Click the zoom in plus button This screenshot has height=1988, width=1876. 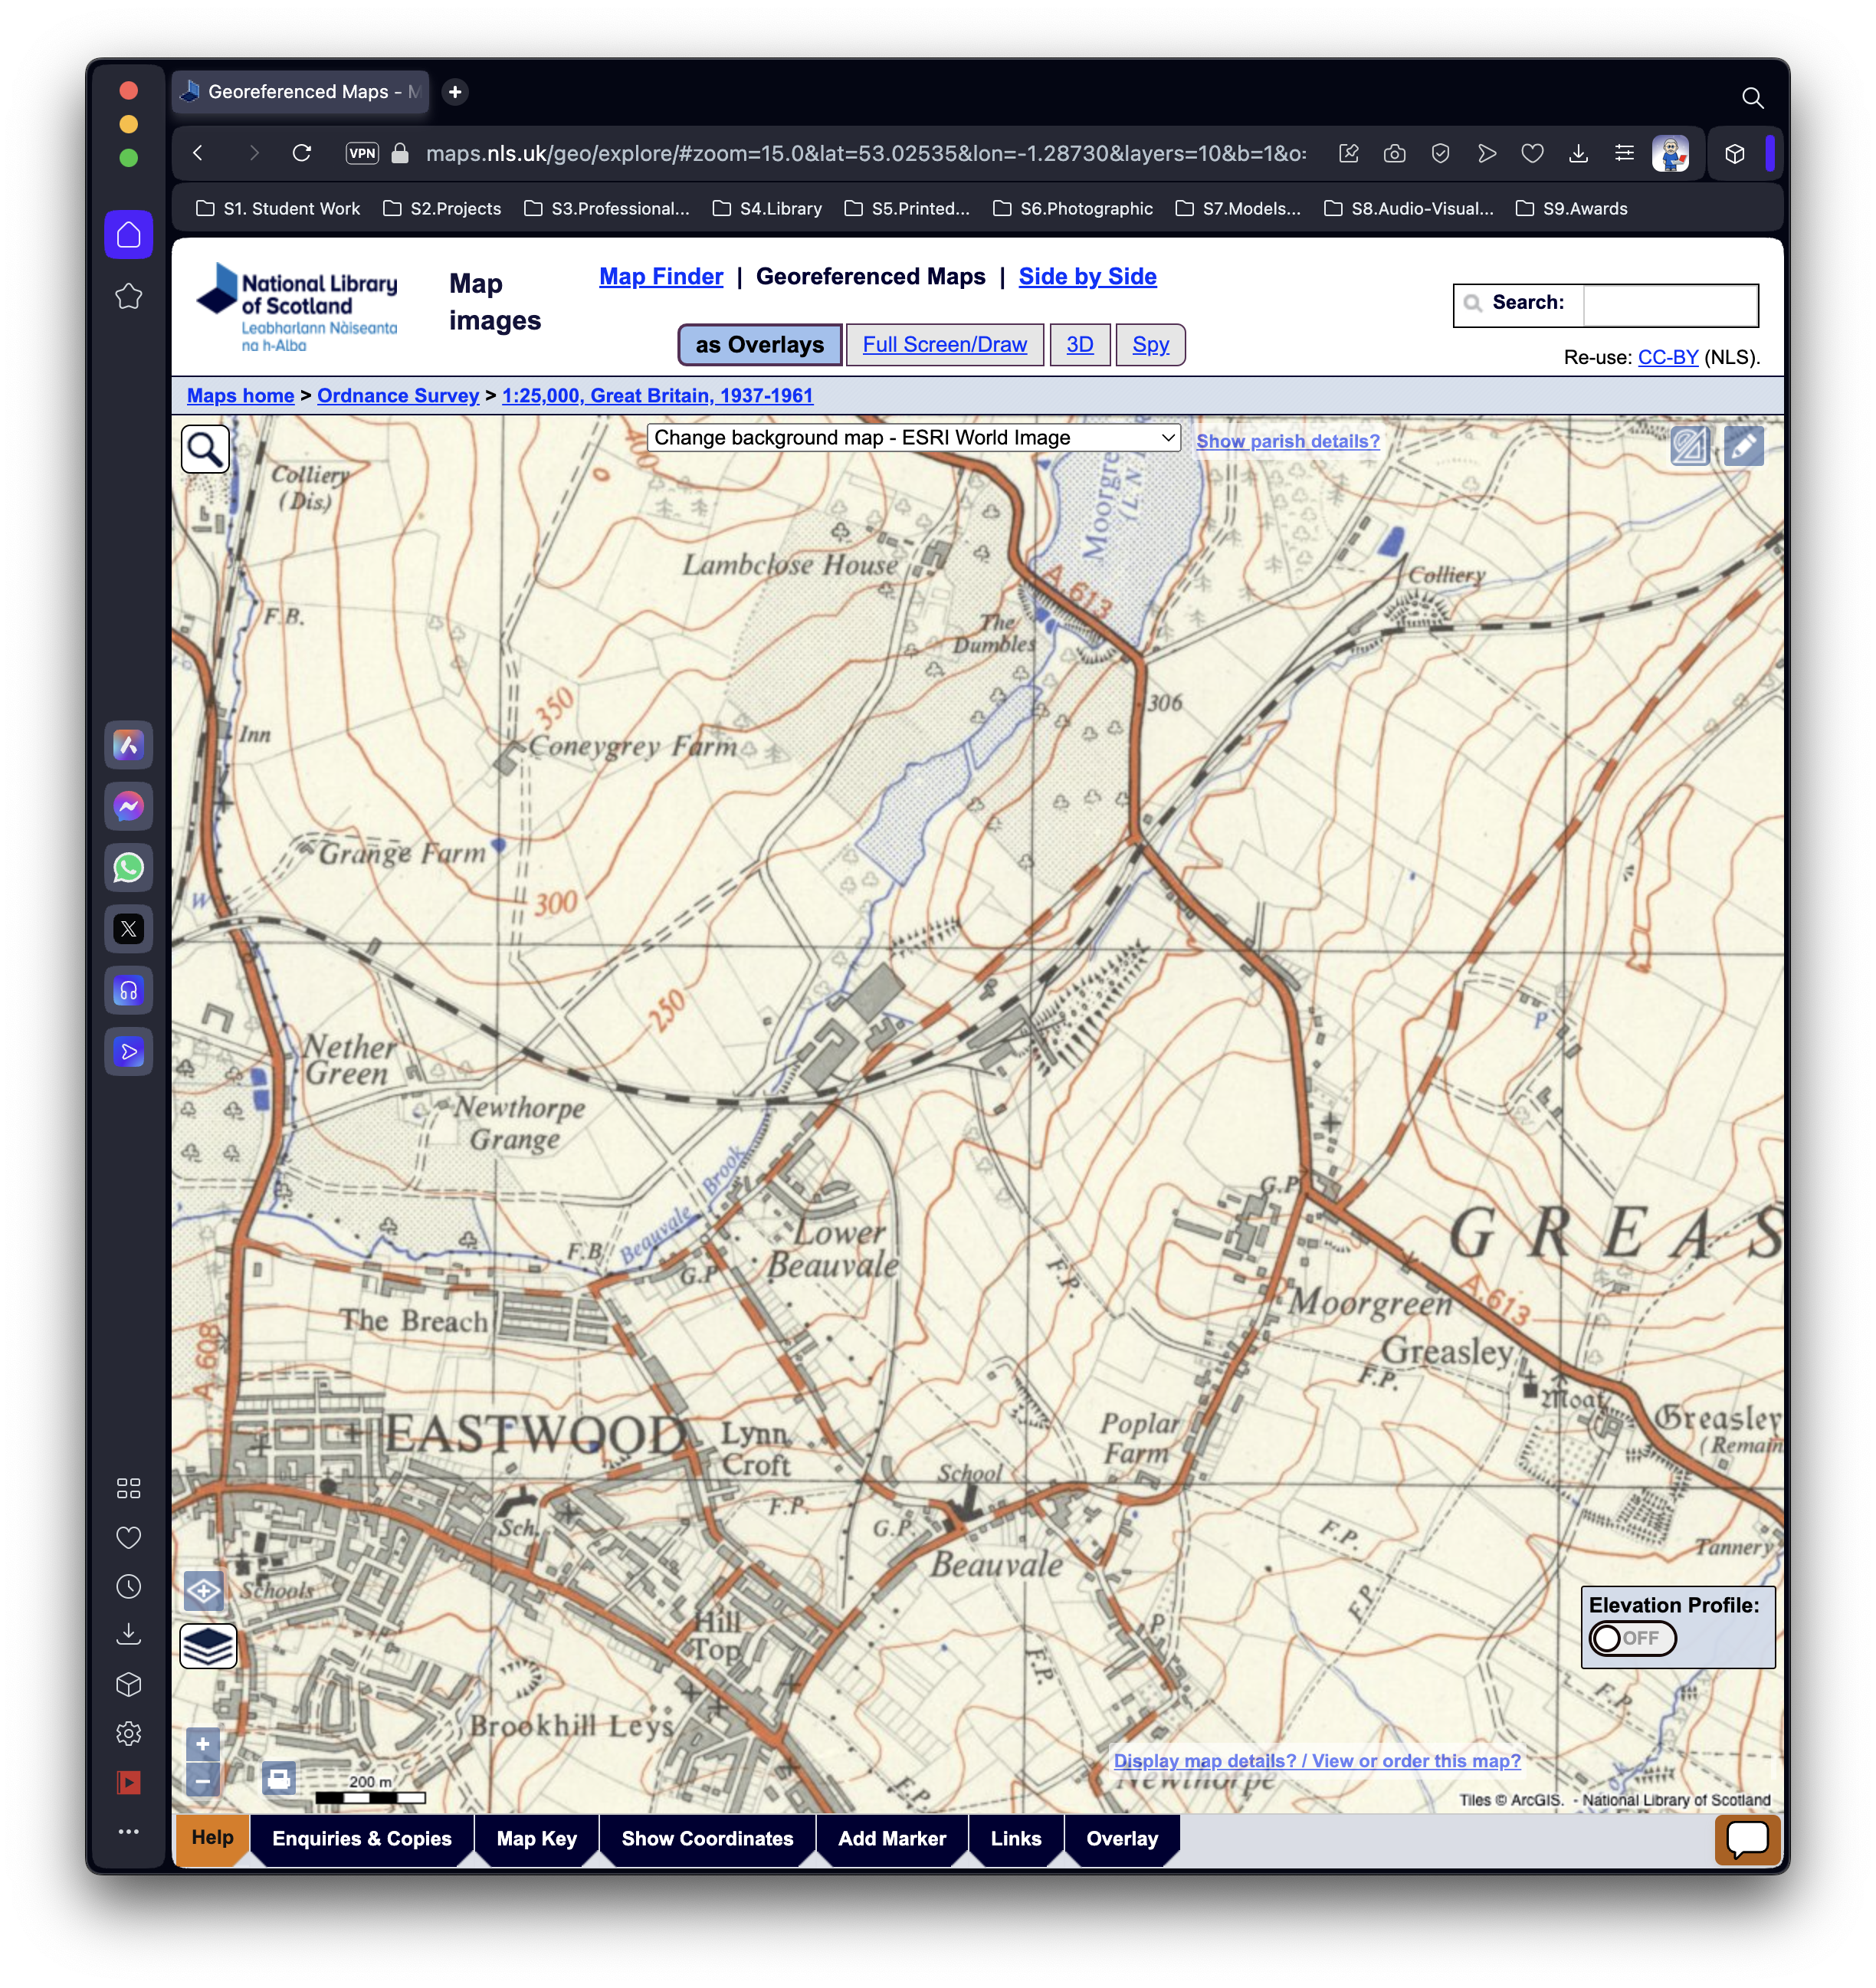pyautogui.click(x=203, y=1744)
